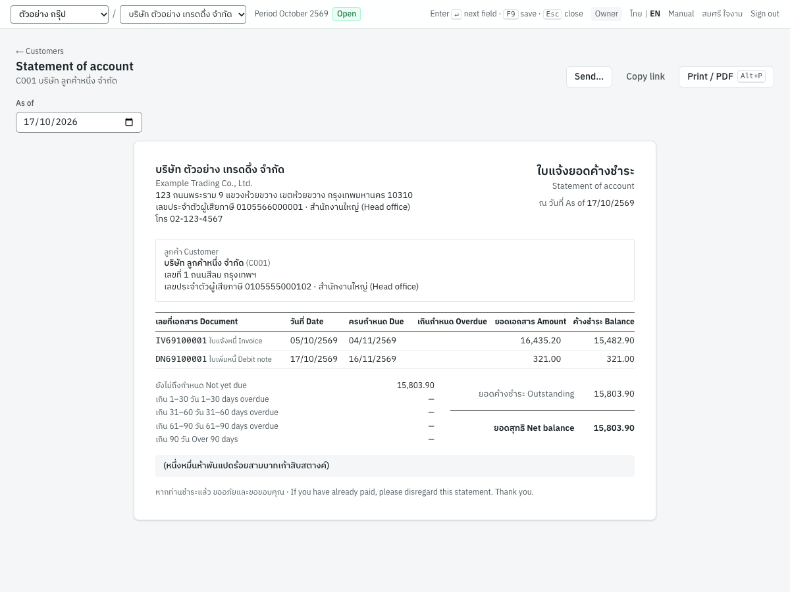Switch language to ไทย
The image size is (790, 592).
tap(636, 14)
